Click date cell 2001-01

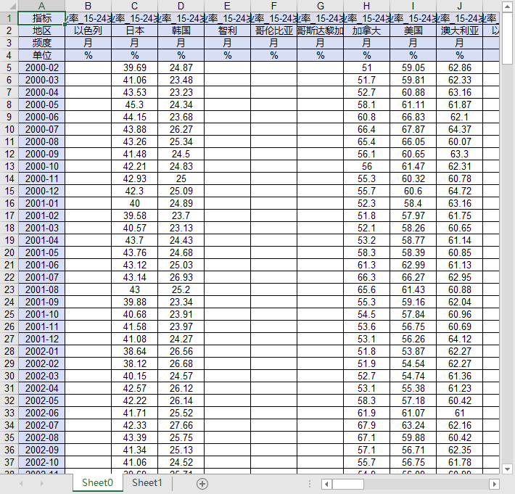click(42, 203)
